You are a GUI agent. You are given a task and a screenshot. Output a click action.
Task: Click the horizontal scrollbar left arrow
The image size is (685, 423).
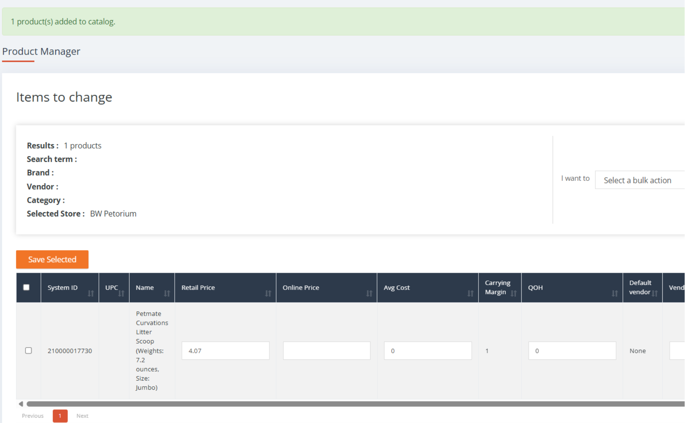tap(21, 404)
